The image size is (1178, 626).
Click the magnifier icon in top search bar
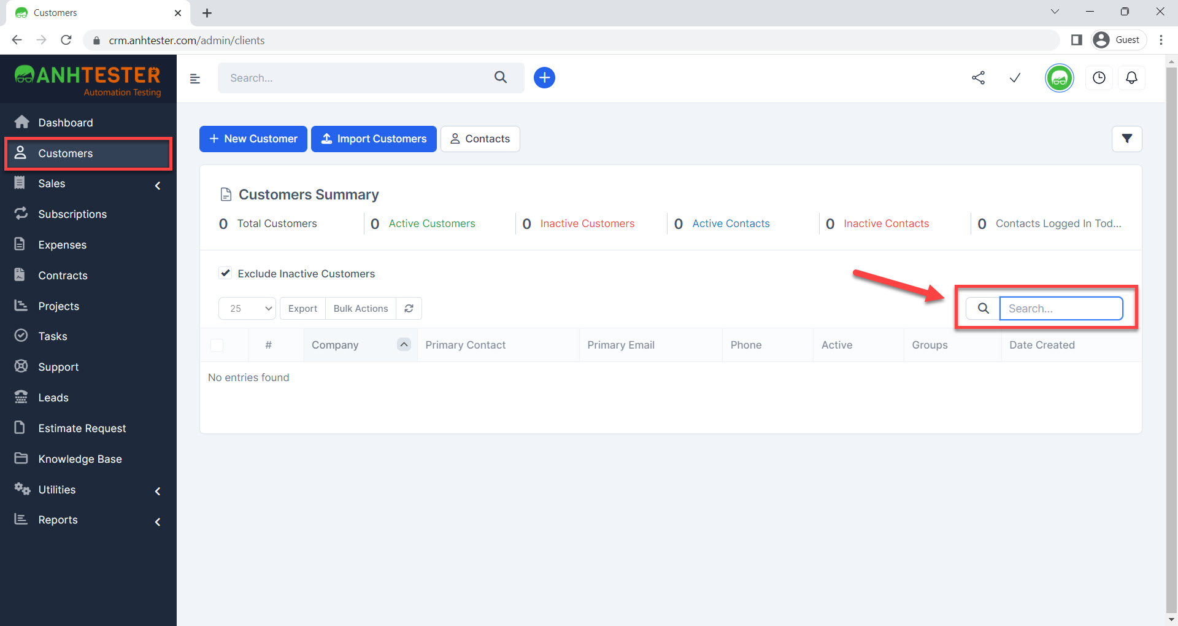(501, 77)
